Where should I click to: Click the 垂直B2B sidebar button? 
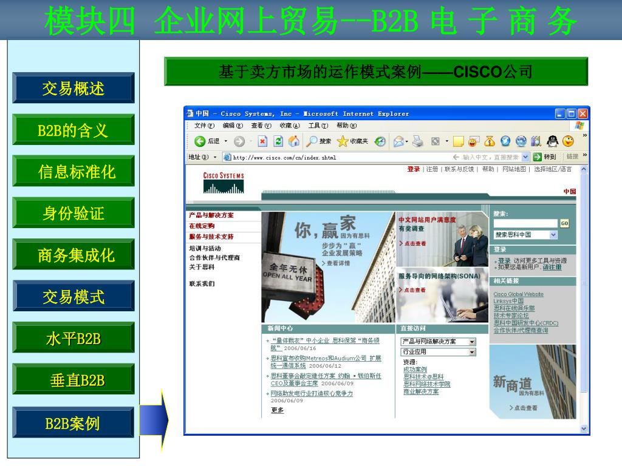click(x=73, y=379)
